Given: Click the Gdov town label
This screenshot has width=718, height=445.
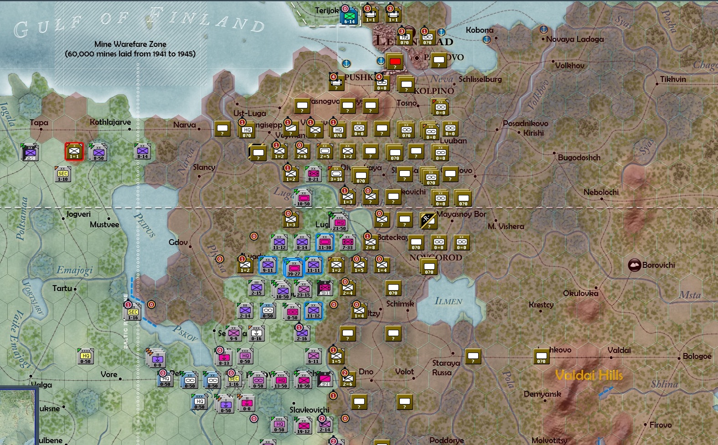Looking at the screenshot, I should pos(178,242).
